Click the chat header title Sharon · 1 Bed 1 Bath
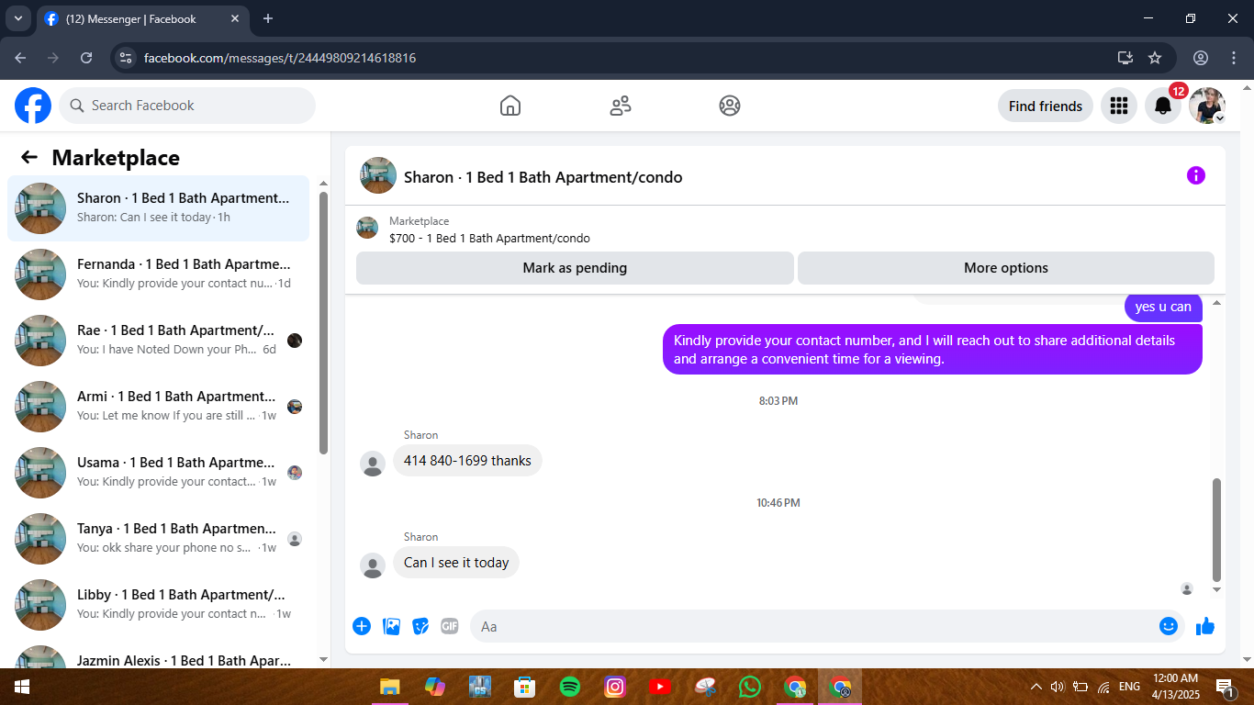The height and width of the screenshot is (705, 1254). (x=543, y=177)
